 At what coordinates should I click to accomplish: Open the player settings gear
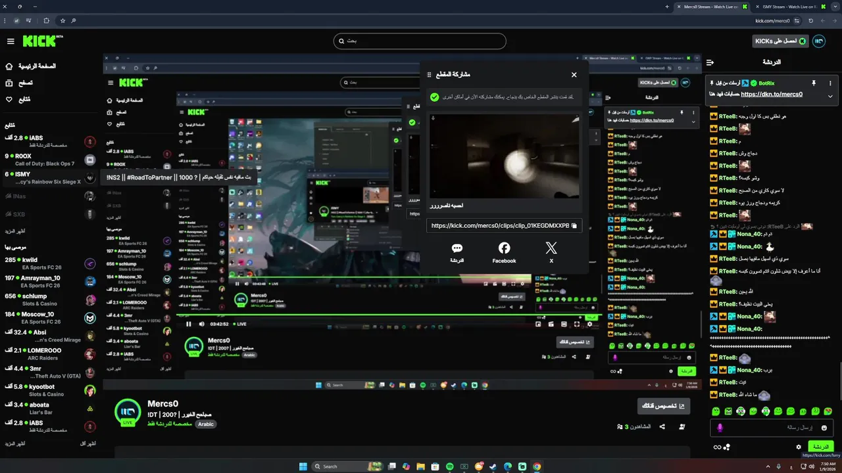pyautogui.click(x=589, y=324)
